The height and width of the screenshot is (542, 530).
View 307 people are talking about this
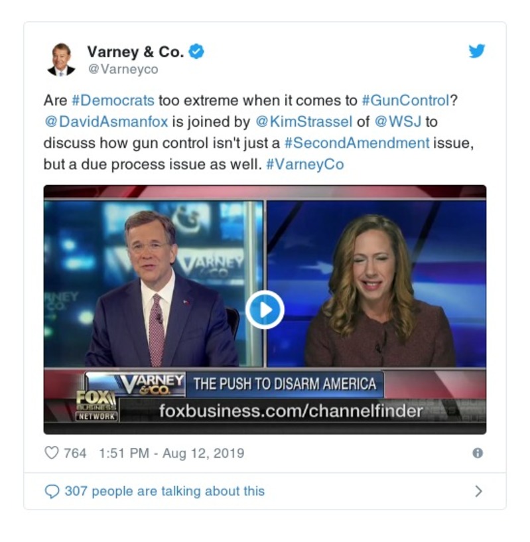[x=165, y=491]
